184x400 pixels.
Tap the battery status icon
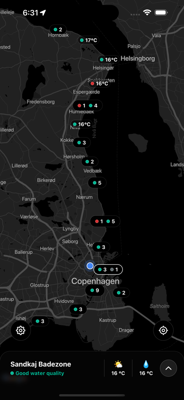click(161, 12)
